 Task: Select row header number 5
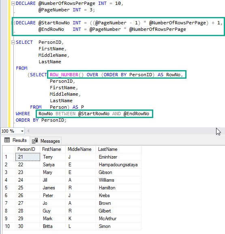(x=9, y=188)
